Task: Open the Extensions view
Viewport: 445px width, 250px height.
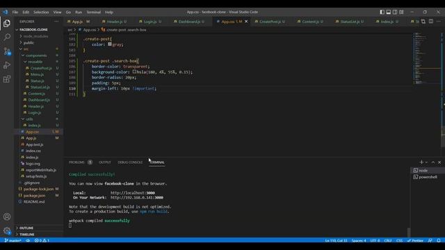Action: [7, 79]
